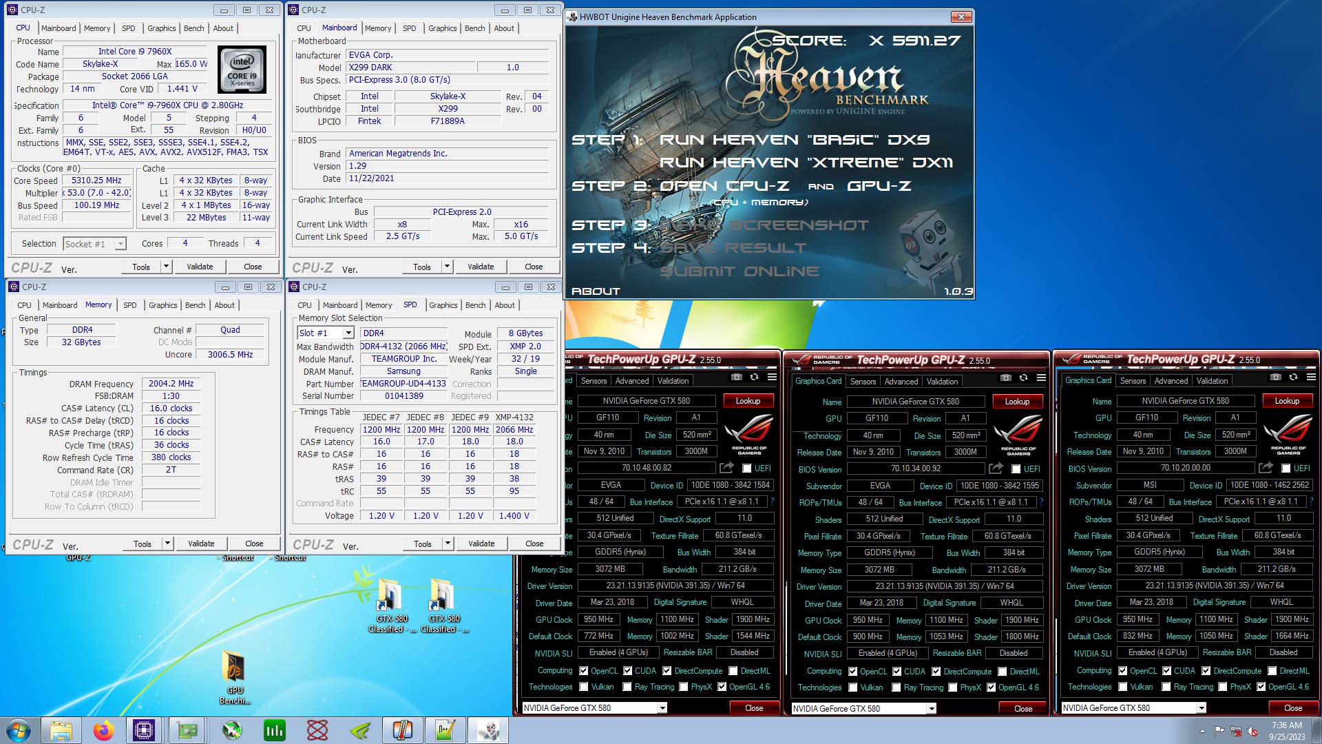Expand the Tools dropdown arrow in the CPU-Z SPD window
Screen dimensions: 1322x744
click(x=448, y=544)
